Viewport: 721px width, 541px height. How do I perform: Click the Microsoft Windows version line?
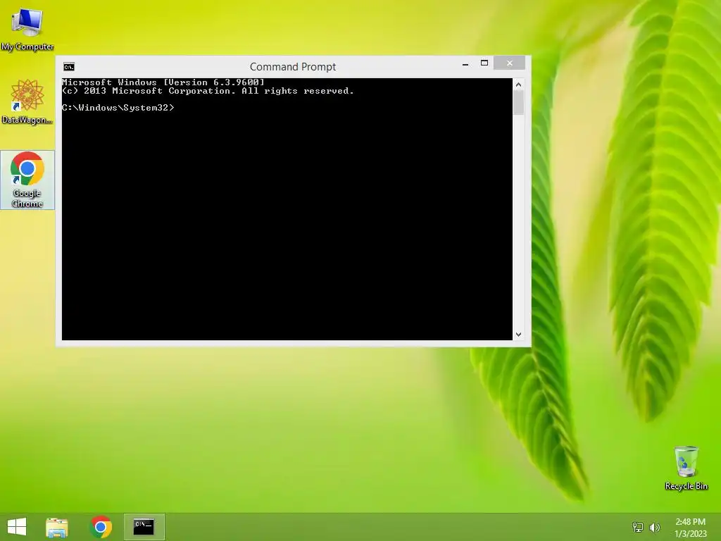163,82
